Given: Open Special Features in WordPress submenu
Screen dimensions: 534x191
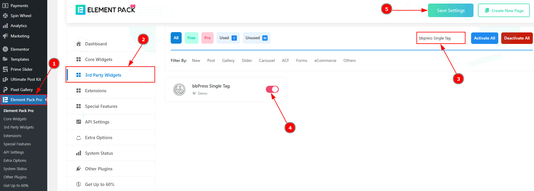Looking at the screenshot, I should (17, 144).
